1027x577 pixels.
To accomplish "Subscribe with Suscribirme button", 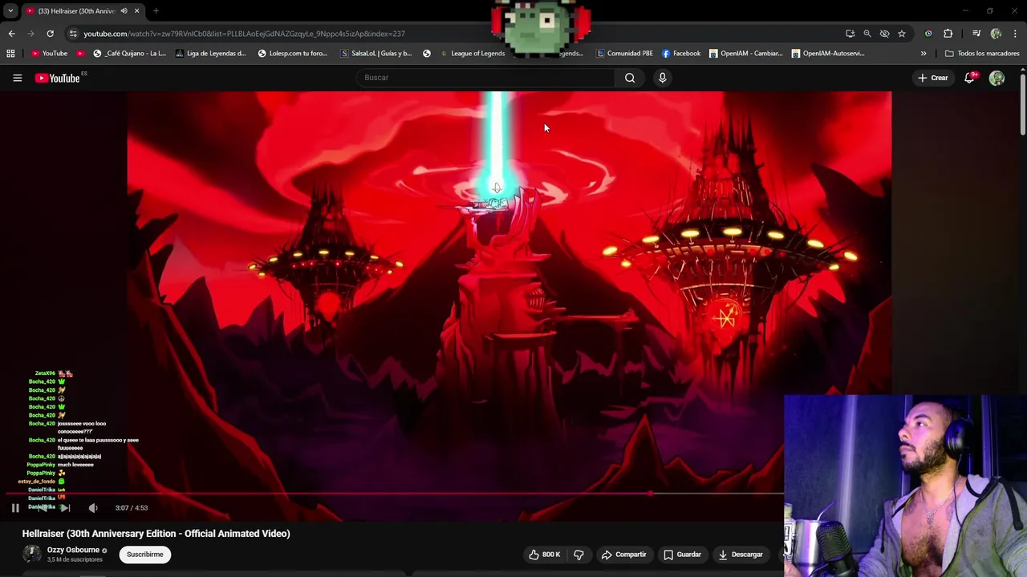I will (x=144, y=555).
